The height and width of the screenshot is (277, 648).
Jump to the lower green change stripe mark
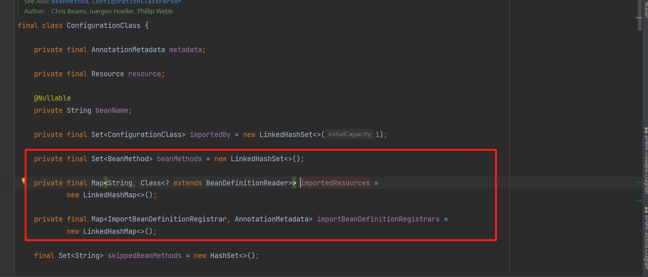click(x=639, y=201)
